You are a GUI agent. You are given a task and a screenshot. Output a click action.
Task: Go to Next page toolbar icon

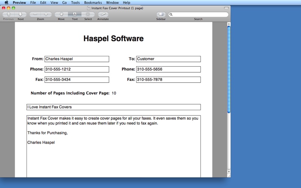click(x=20, y=14)
